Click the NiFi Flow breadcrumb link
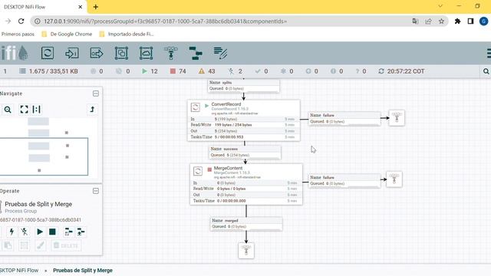This screenshot has height=276, width=491. (19, 271)
